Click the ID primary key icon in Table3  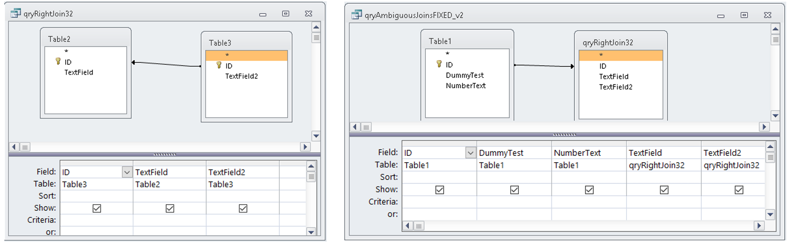[219, 66]
